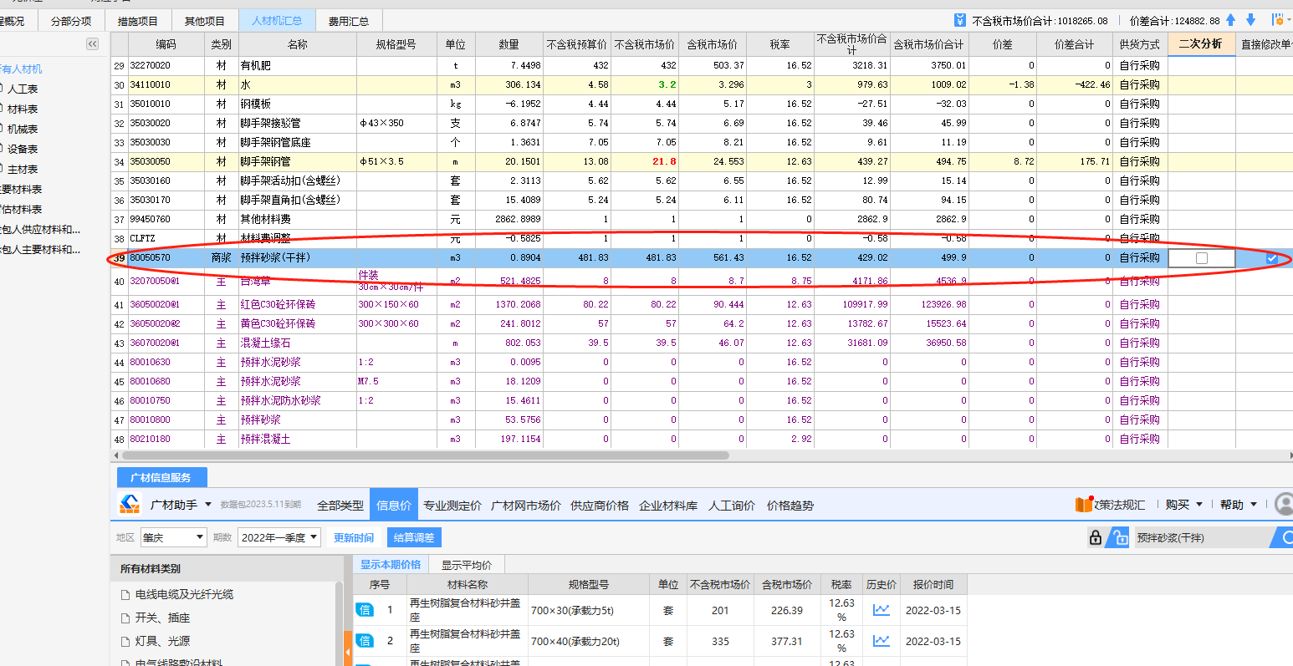Expand the 广材助手 dropdown arrow

pyautogui.click(x=207, y=505)
